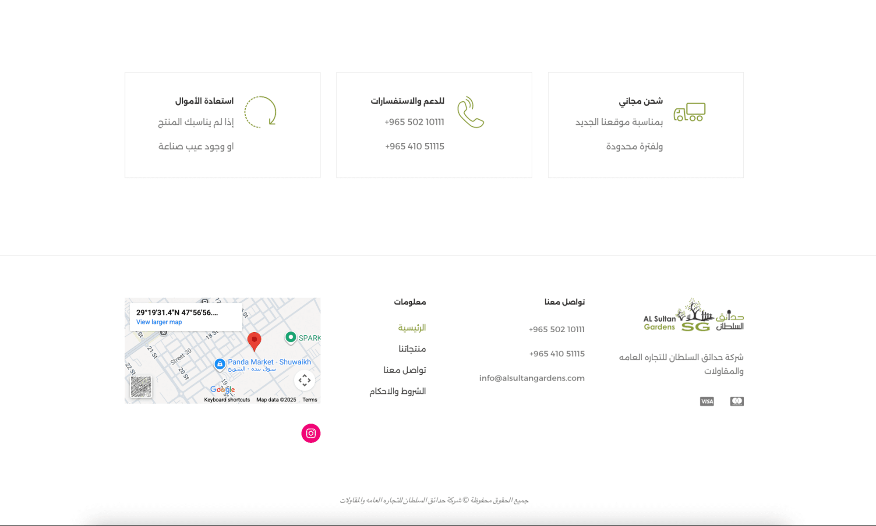Viewport: 876px width, 526px height.
Task: Email info@alsultangardens.com via the link
Action: coord(532,378)
